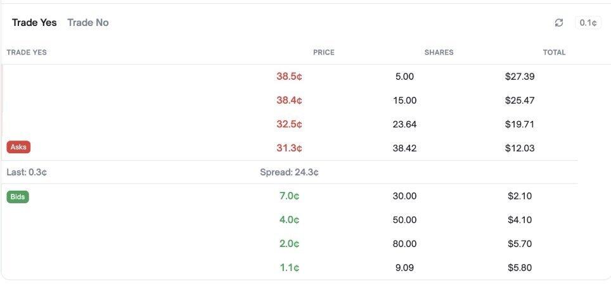The image size is (611, 285).
Task: Click the red Asks badge
Action: click(x=18, y=147)
